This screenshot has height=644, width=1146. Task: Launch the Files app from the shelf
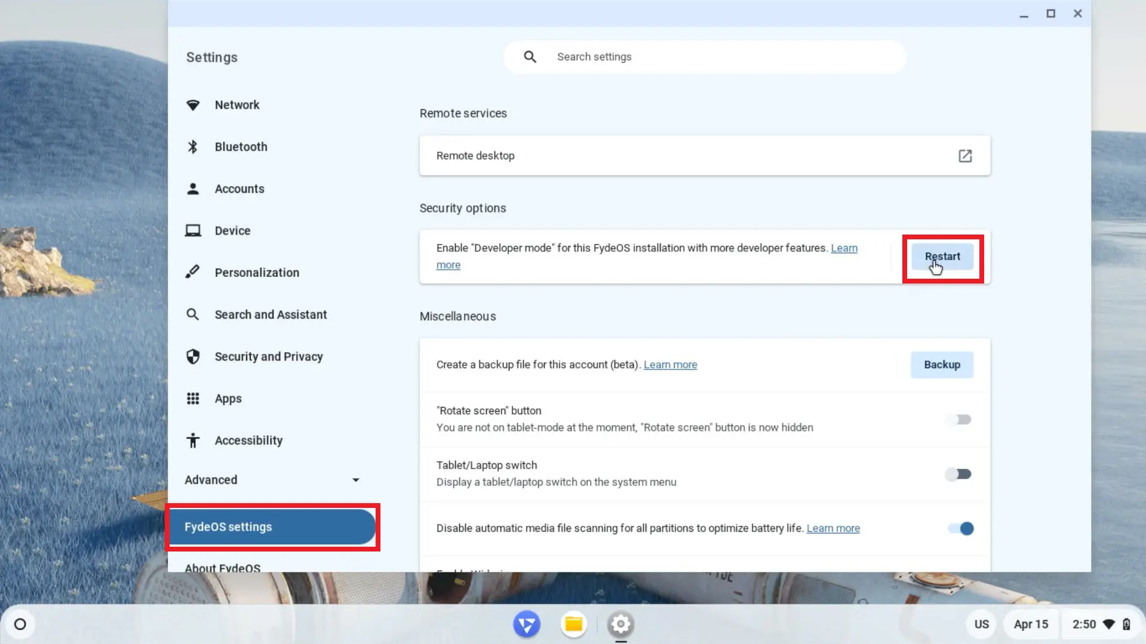(573, 624)
